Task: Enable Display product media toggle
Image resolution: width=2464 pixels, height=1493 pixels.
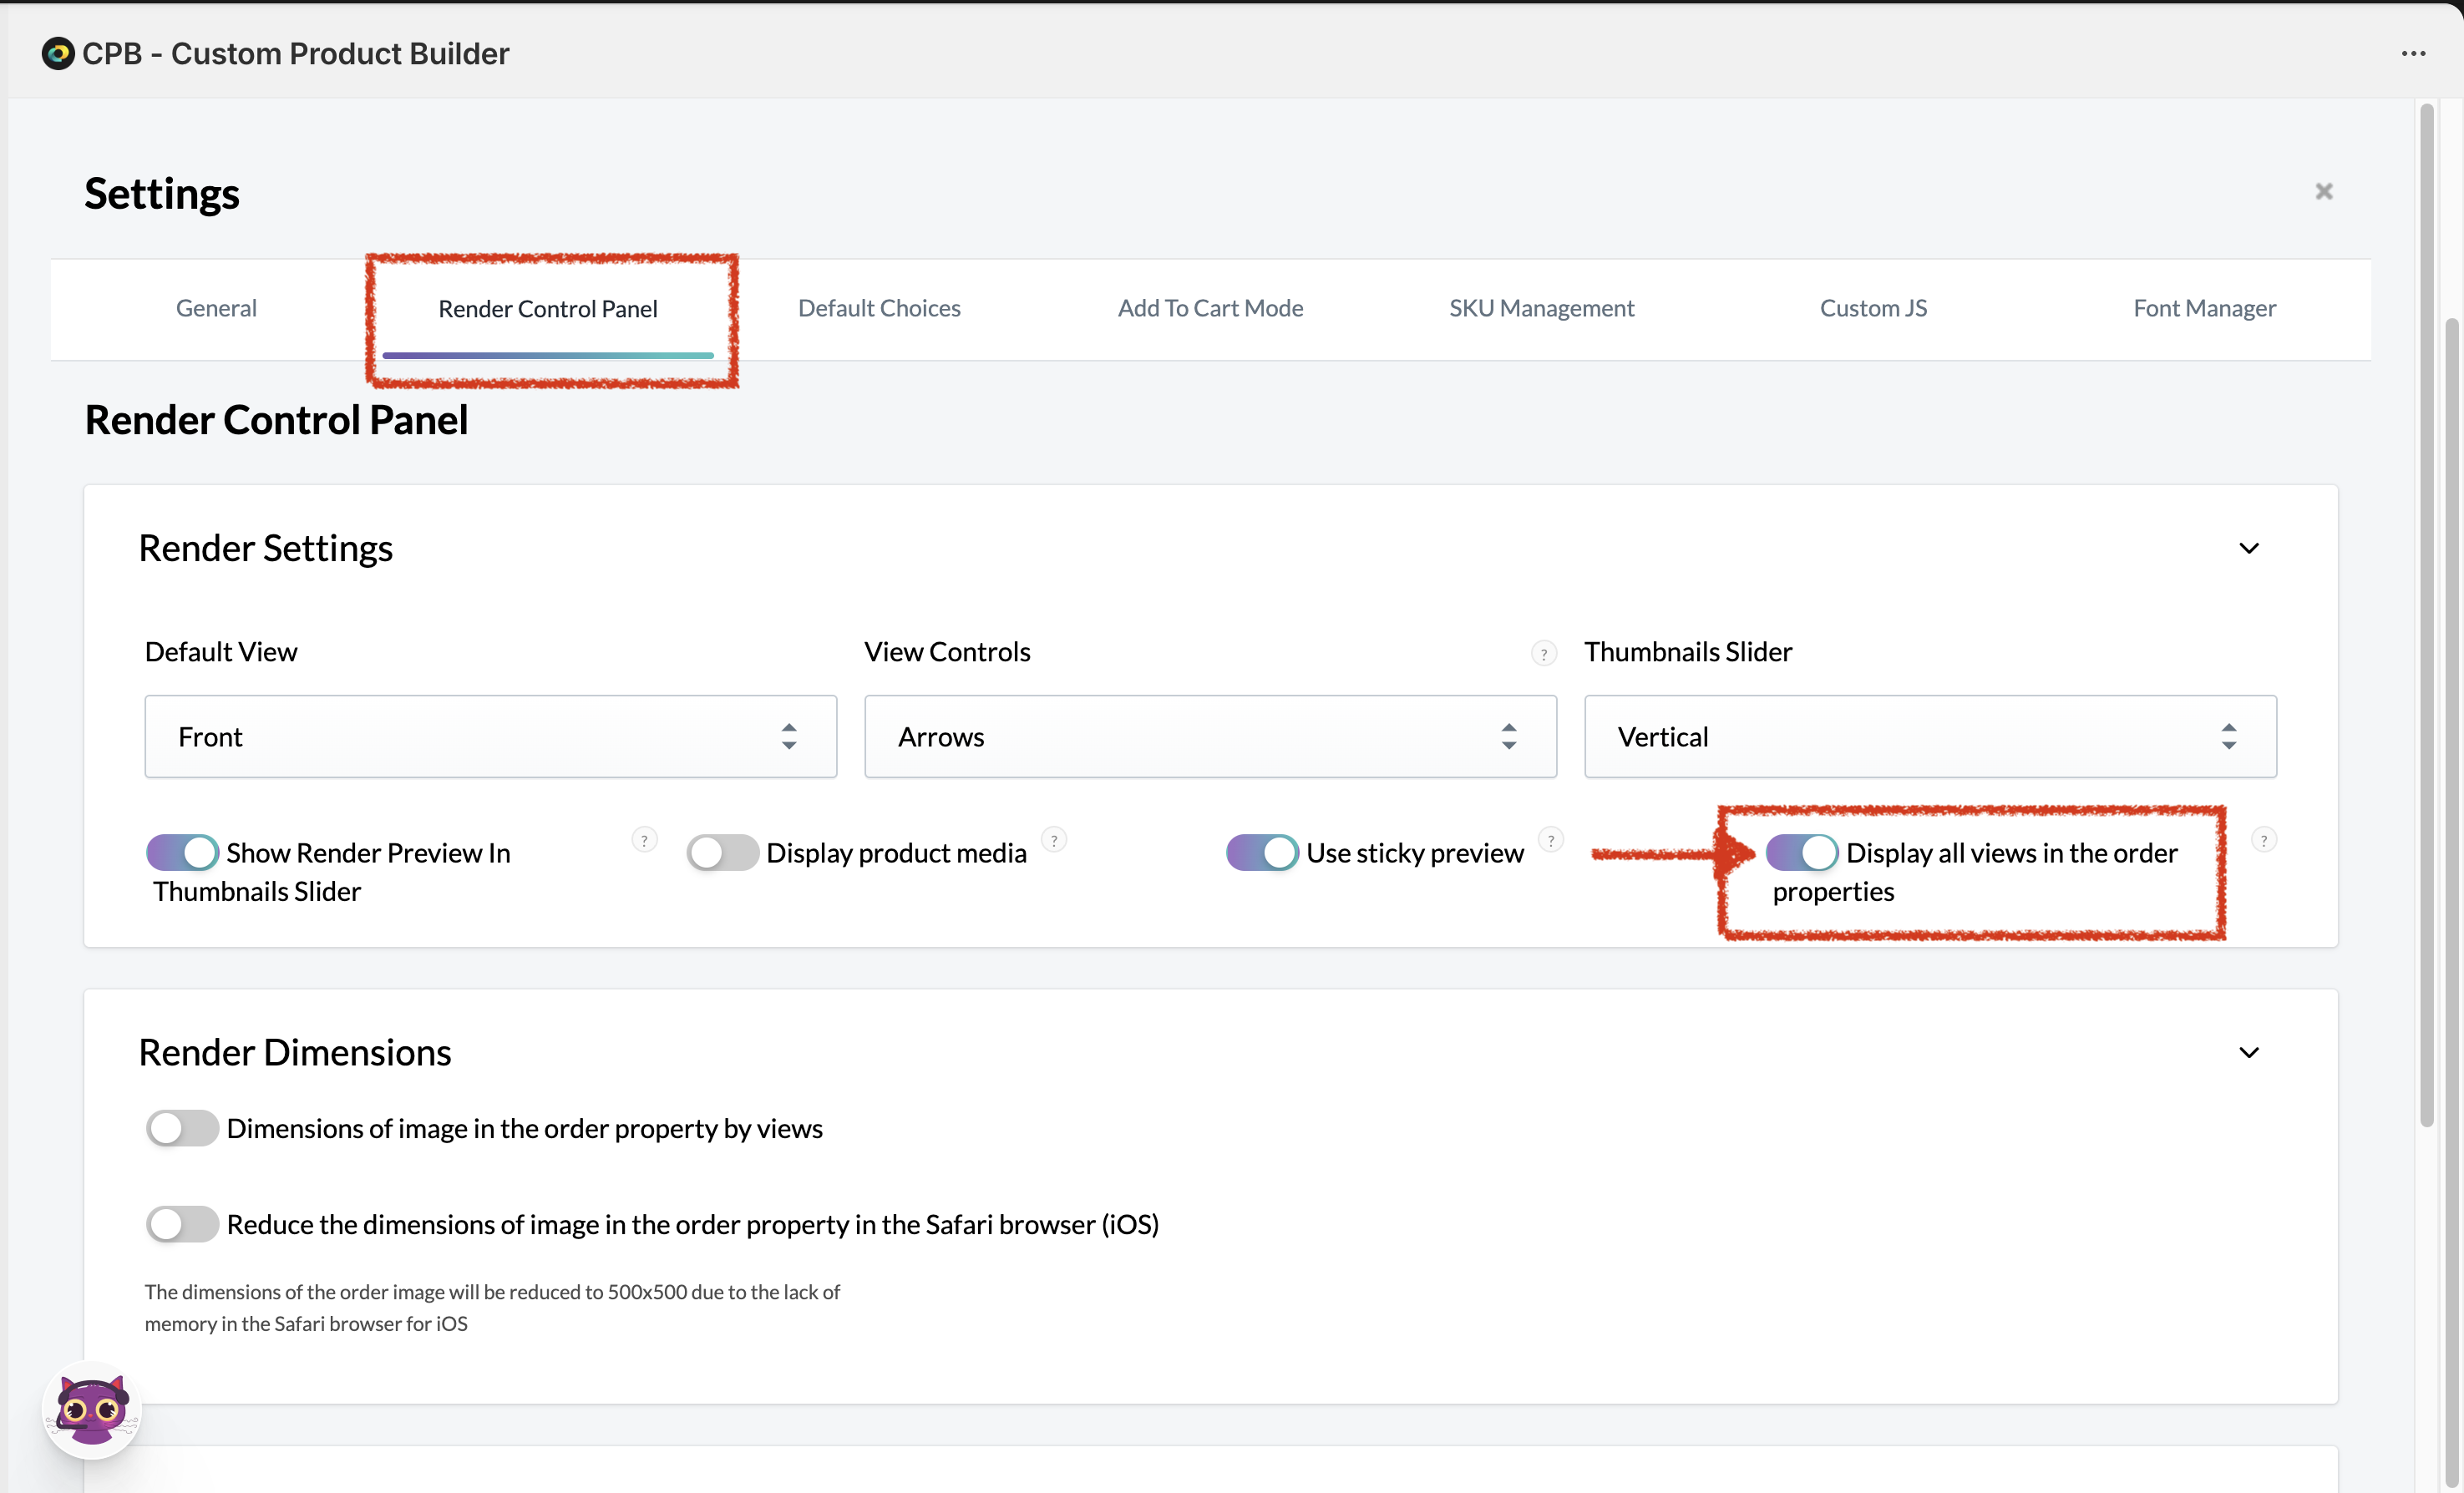Action: 722,853
